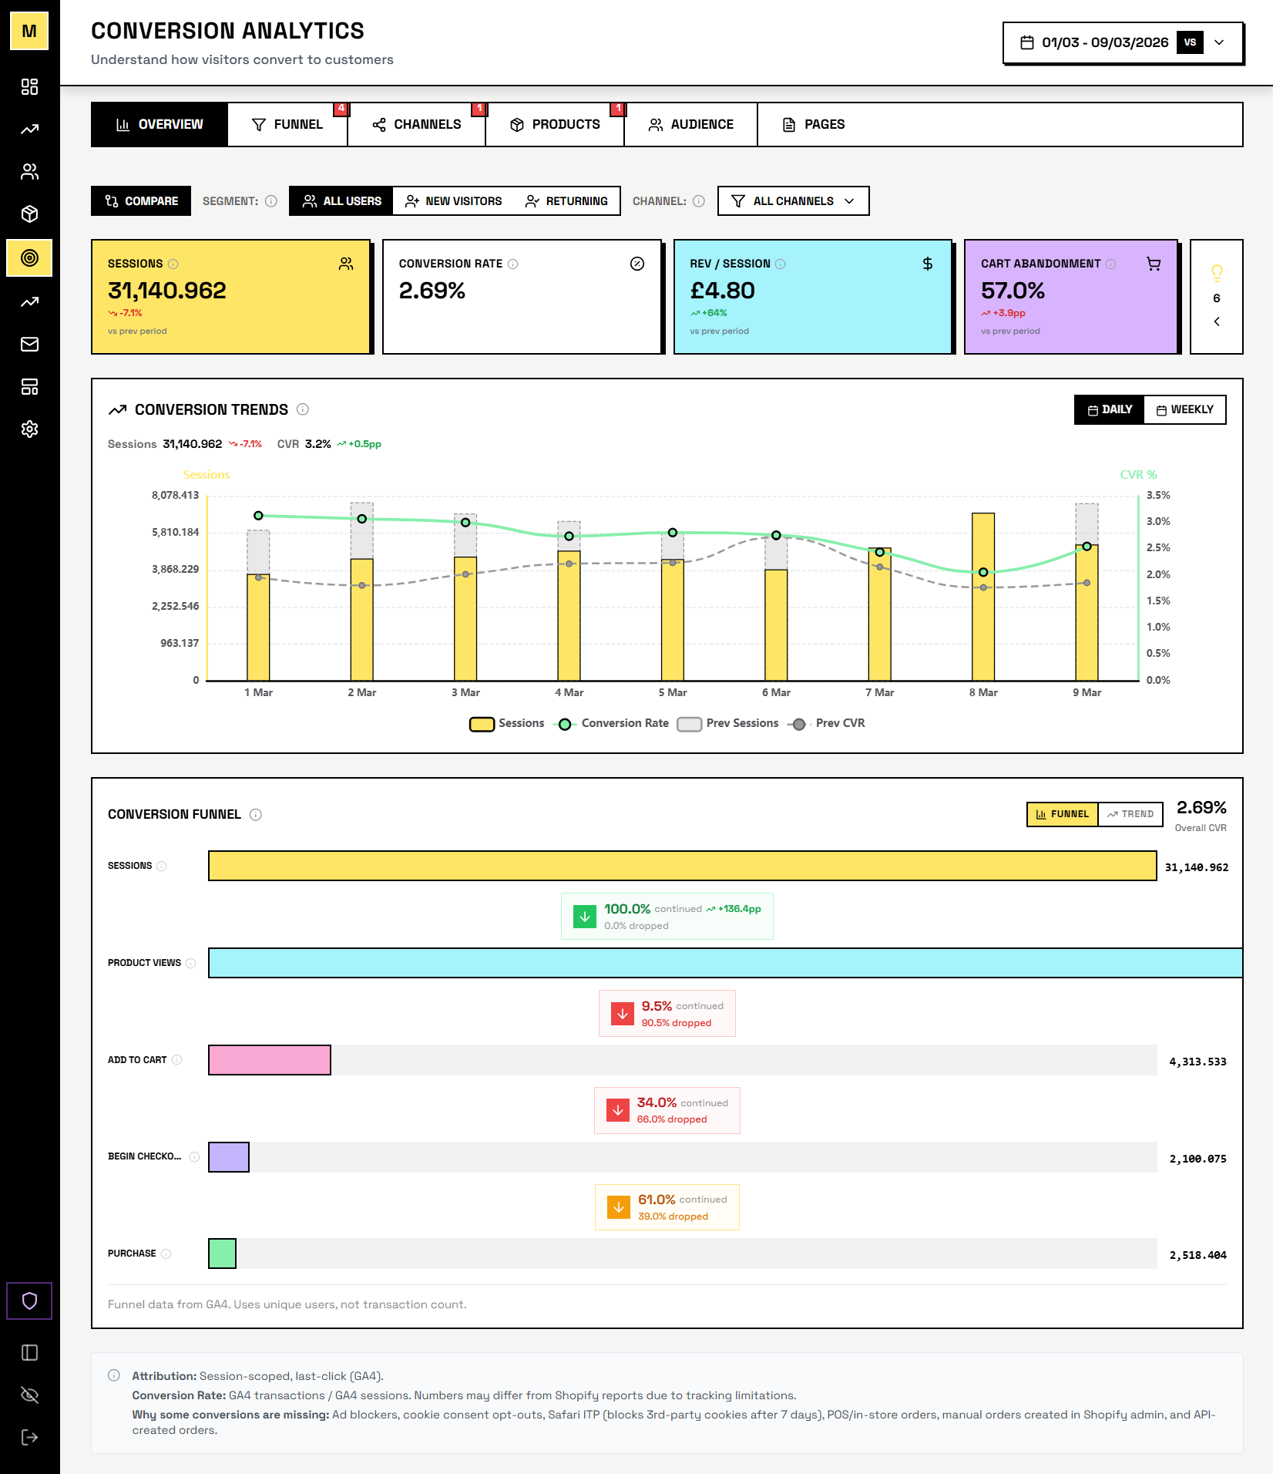Open the Email envelope icon in sidebar
The height and width of the screenshot is (1474, 1273).
[x=29, y=345]
